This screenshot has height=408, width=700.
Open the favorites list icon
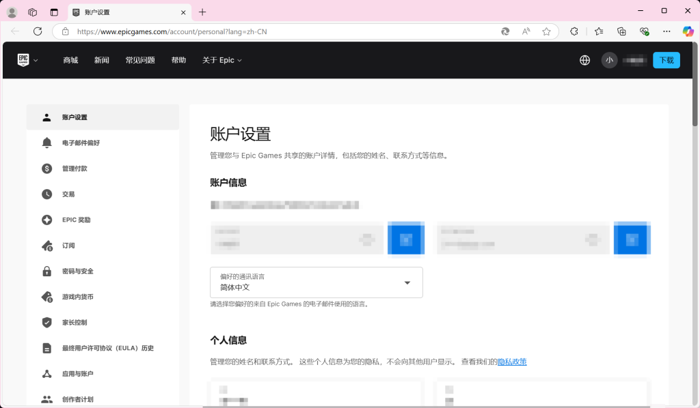599,31
